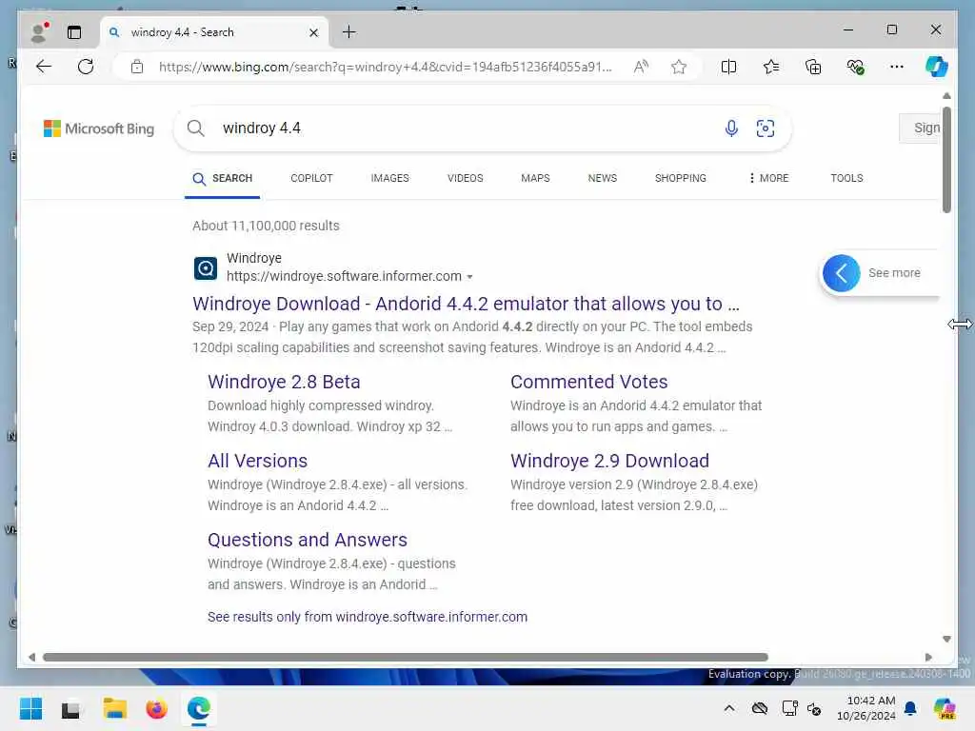Open the Commented Votes link
The height and width of the screenshot is (731, 975).
[x=588, y=382]
